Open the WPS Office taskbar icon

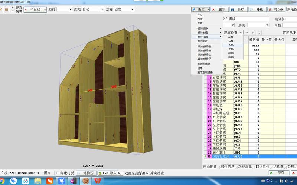pyautogui.click(x=98, y=181)
